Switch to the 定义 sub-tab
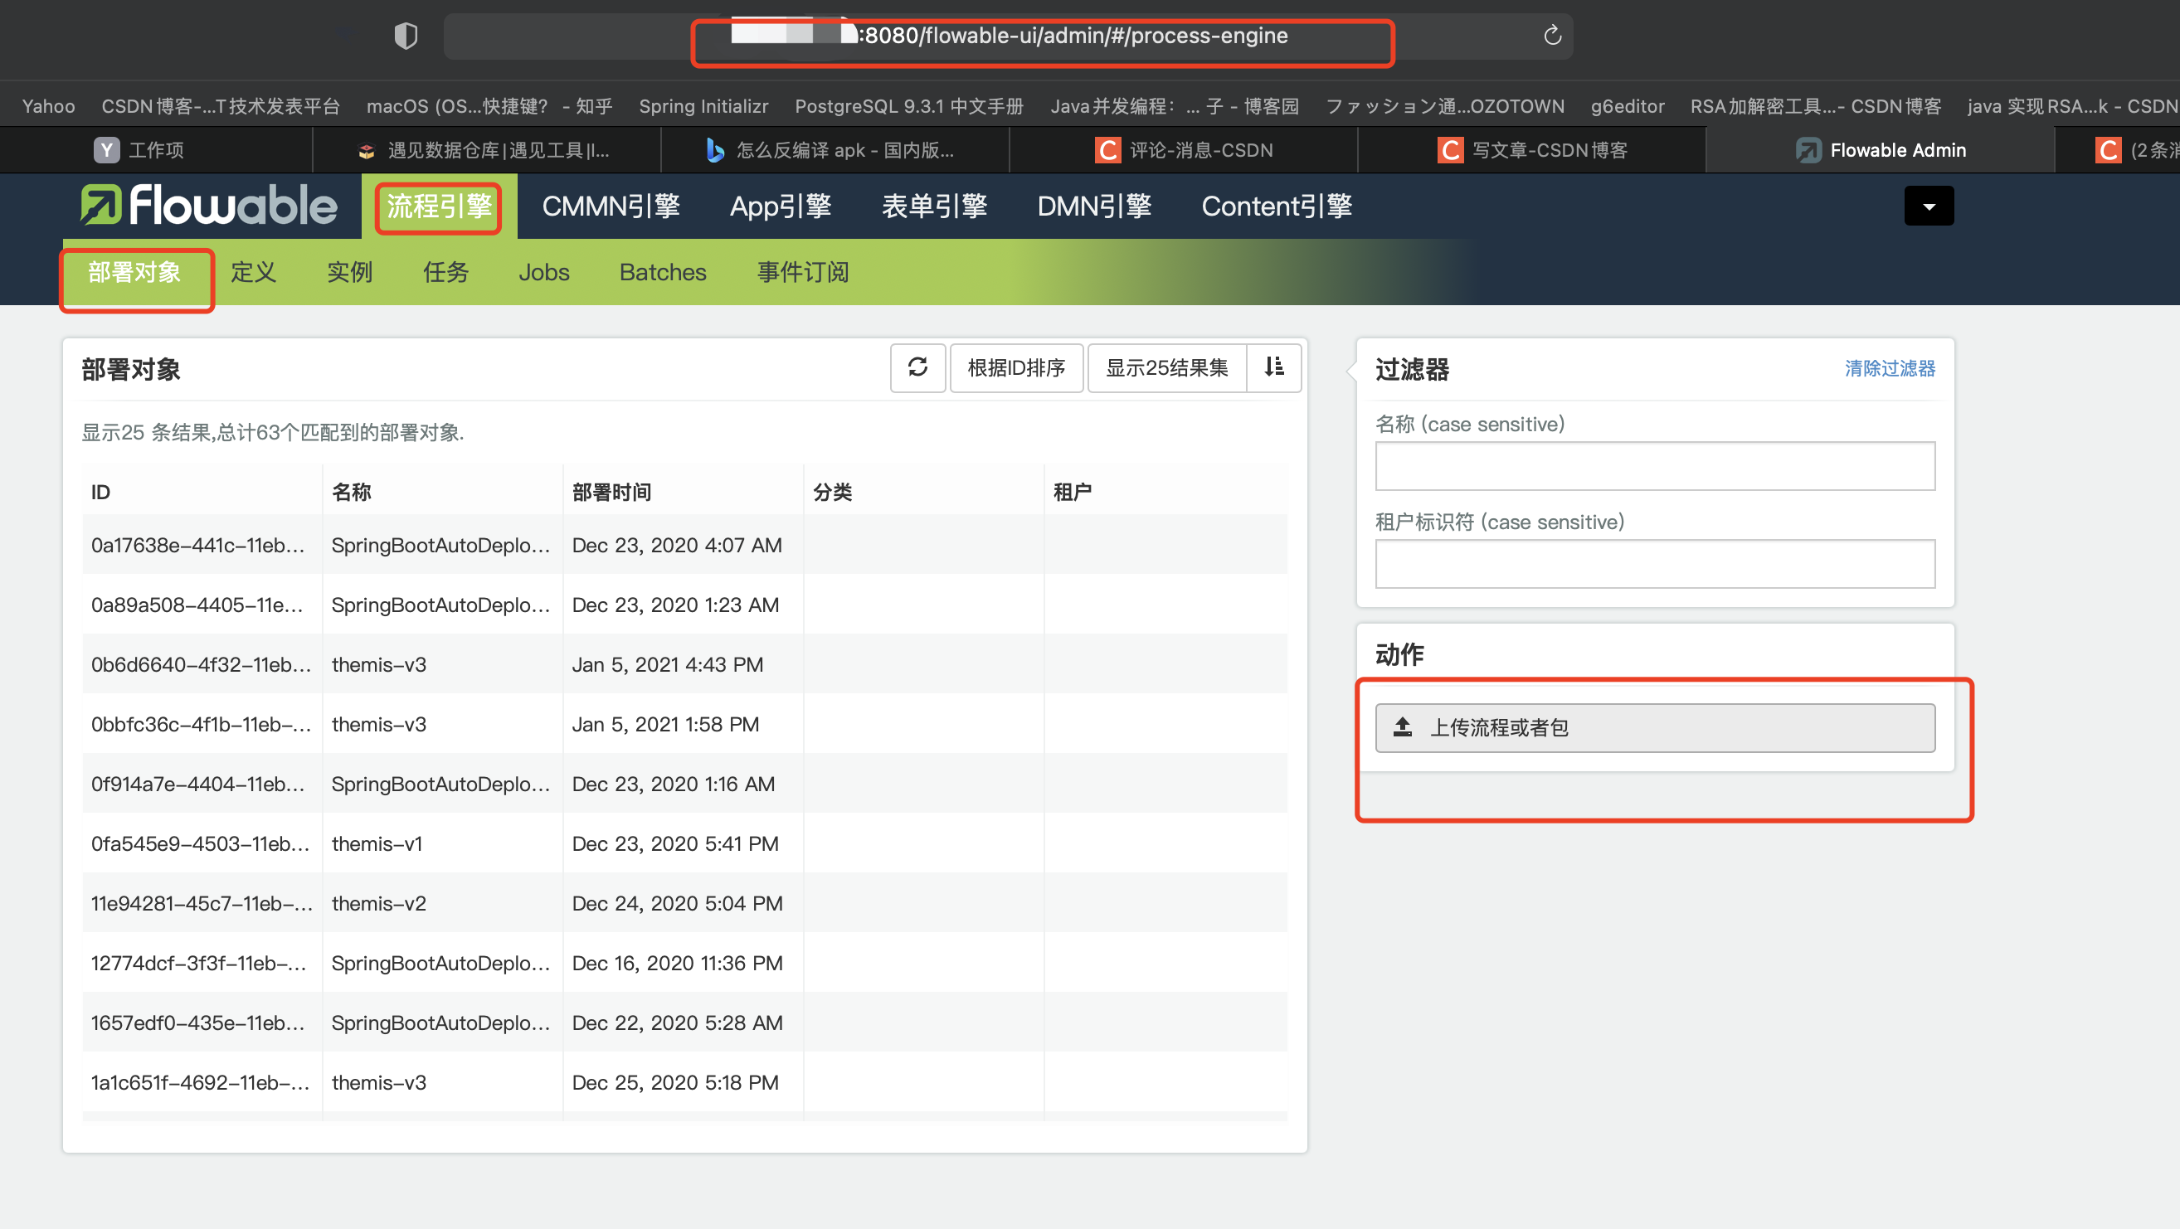Viewport: 2180px width, 1229px height. click(253, 272)
